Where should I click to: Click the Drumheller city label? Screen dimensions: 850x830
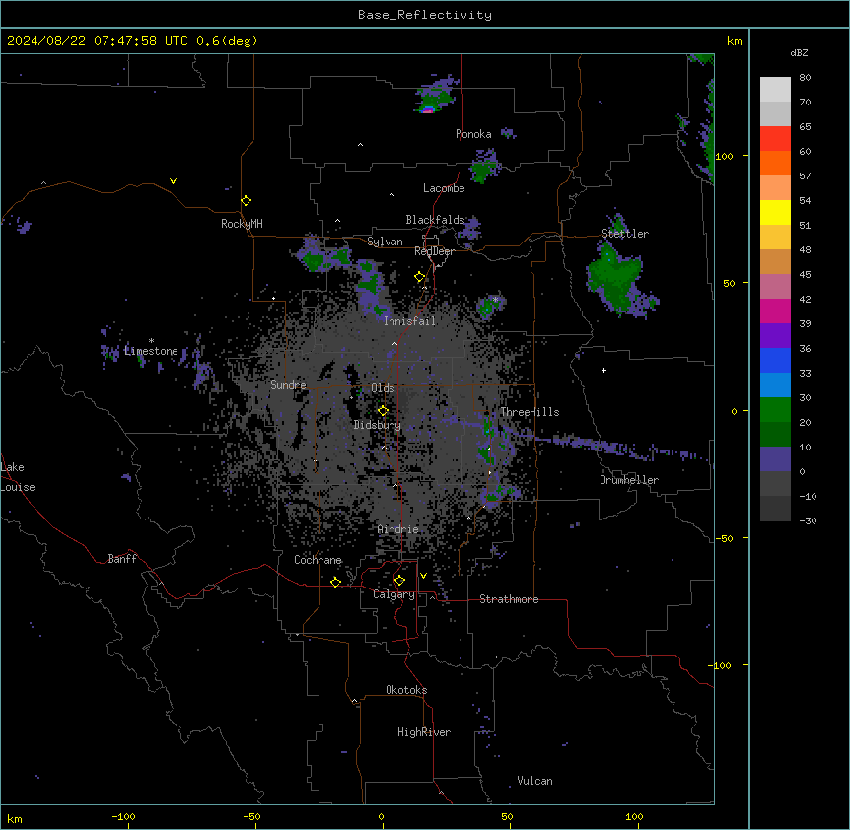629,480
